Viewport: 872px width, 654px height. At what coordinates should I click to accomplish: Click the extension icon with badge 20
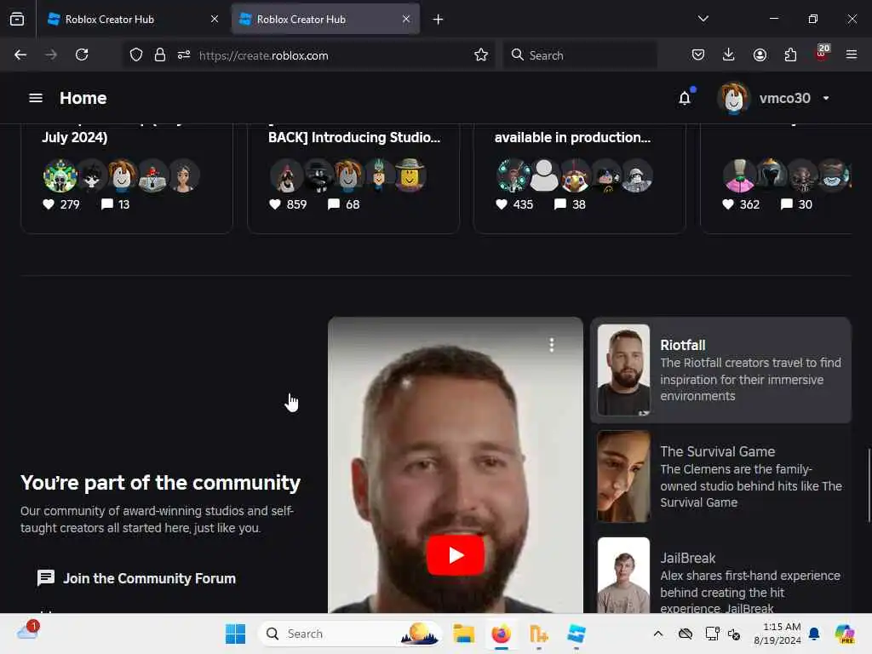pyautogui.click(x=822, y=53)
